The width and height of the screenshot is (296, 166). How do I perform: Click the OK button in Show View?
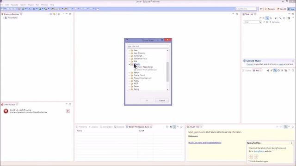[147, 101]
